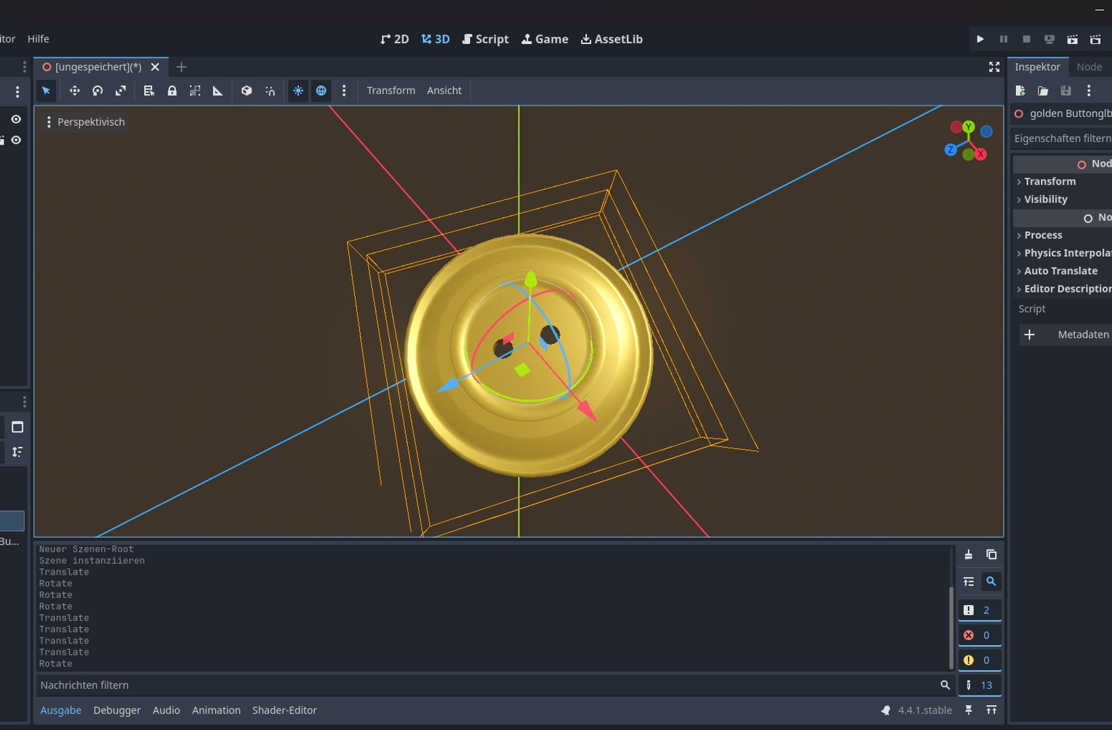1112x730 pixels.
Task: Click the Z axis on the view gizmo
Action: click(950, 149)
